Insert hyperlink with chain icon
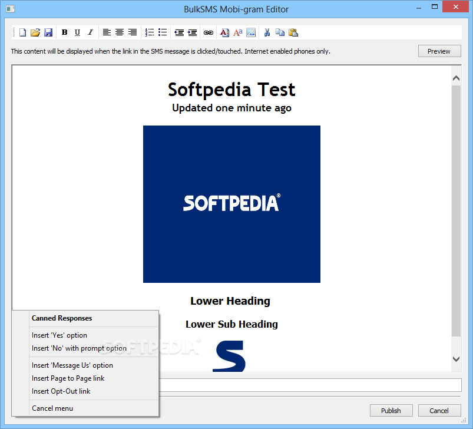473x429 pixels. tap(209, 32)
